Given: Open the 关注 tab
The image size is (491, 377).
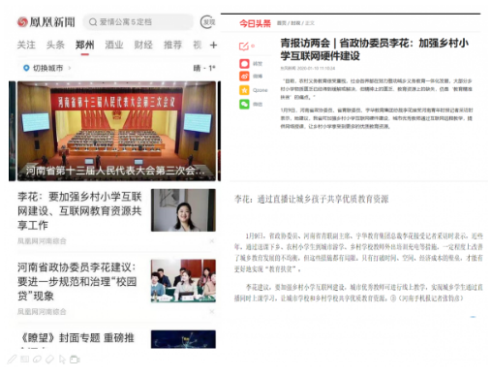Looking at the screenshot, I should click(26, 45).
